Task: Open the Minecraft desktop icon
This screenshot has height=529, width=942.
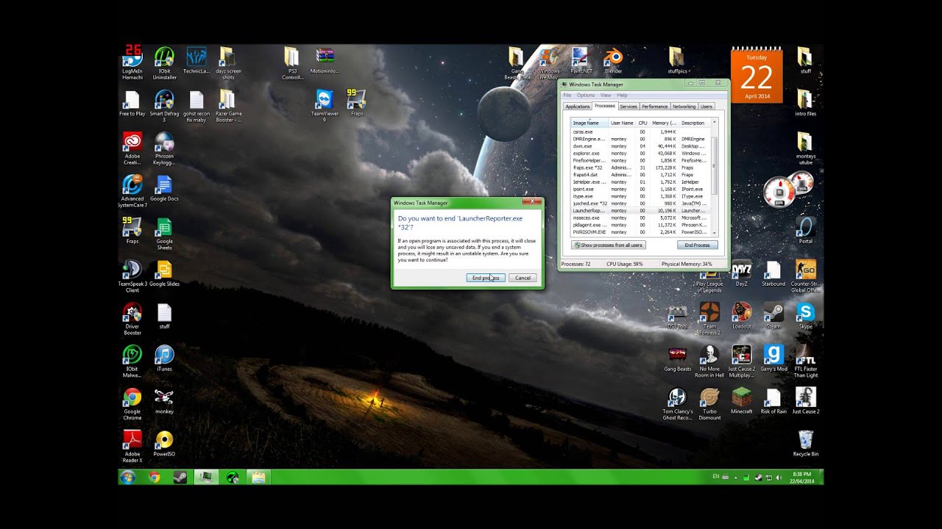Action: pyautogui.click(x=742, y=402)
